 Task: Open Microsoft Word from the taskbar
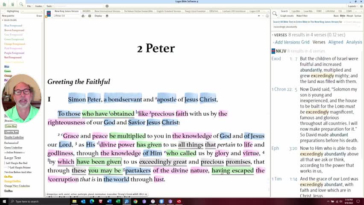(x=109, y=201)
